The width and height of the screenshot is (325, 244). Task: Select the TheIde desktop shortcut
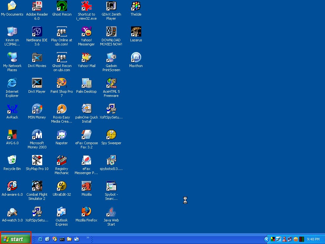point(136,6)
